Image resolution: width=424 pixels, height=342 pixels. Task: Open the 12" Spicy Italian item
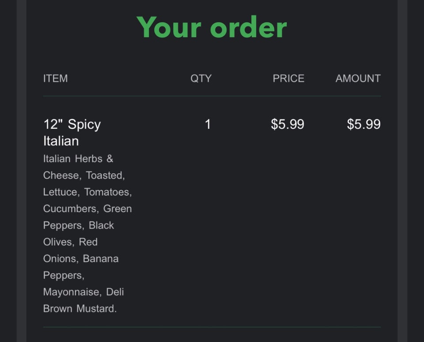click(x=72, y=124)
